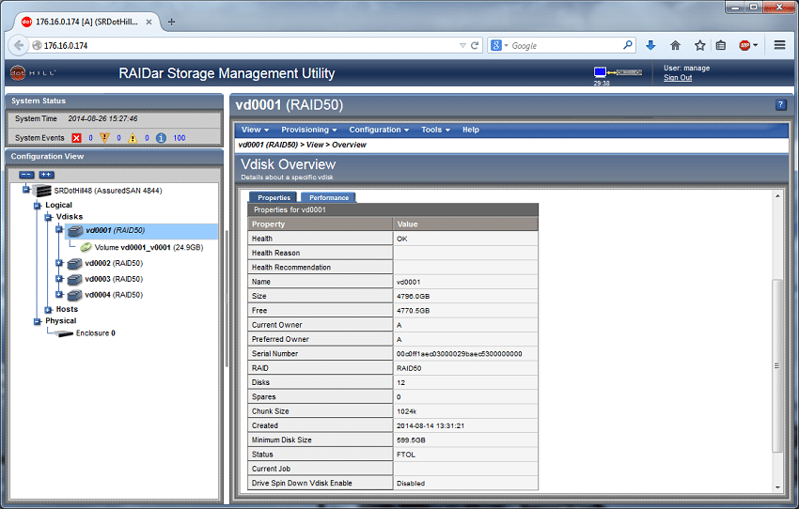Reload the page with the refresh icon
The image size is (799, 509).
475,45
